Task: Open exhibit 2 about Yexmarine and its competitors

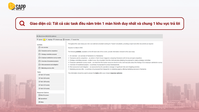Action: point(51,51)
